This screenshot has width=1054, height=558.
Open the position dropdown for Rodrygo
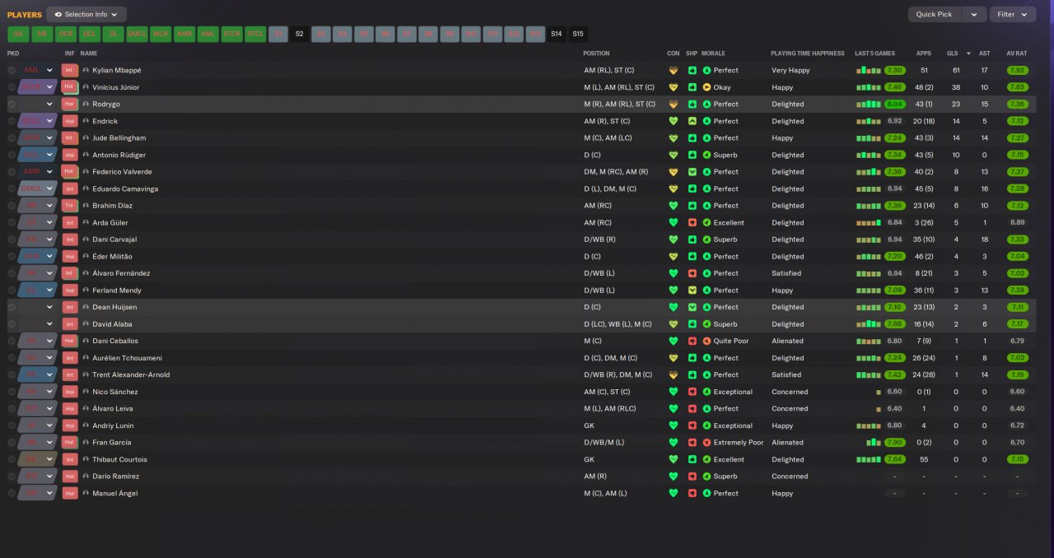pyautogui.click(x=37, y=105)
